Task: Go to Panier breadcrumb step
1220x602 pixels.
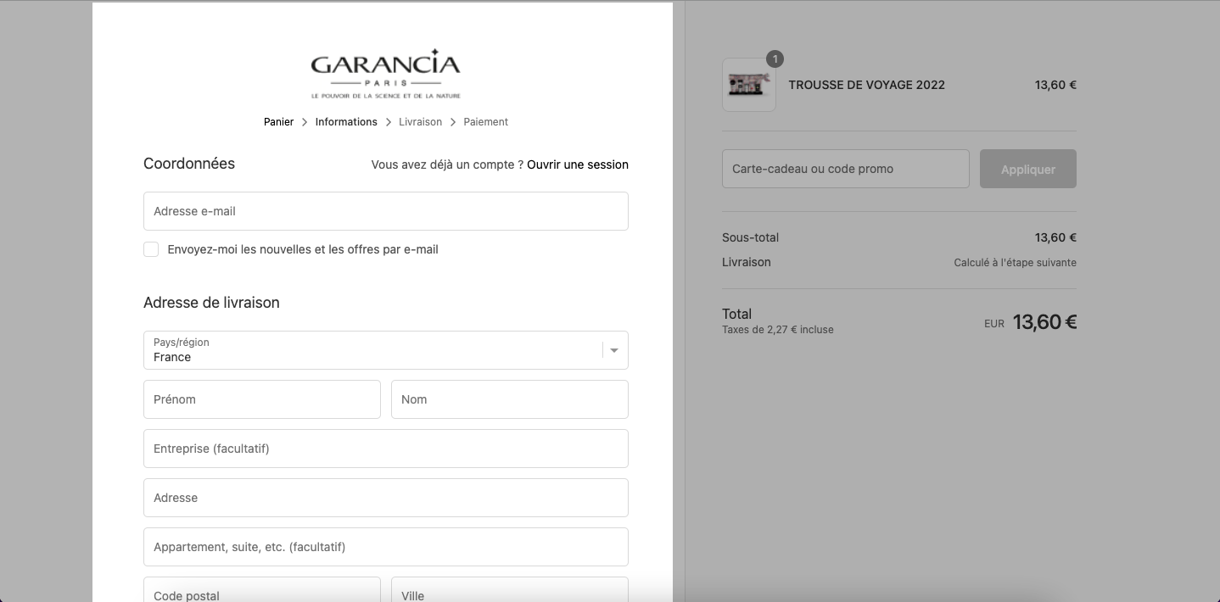Action: click(x=278, y=122)
